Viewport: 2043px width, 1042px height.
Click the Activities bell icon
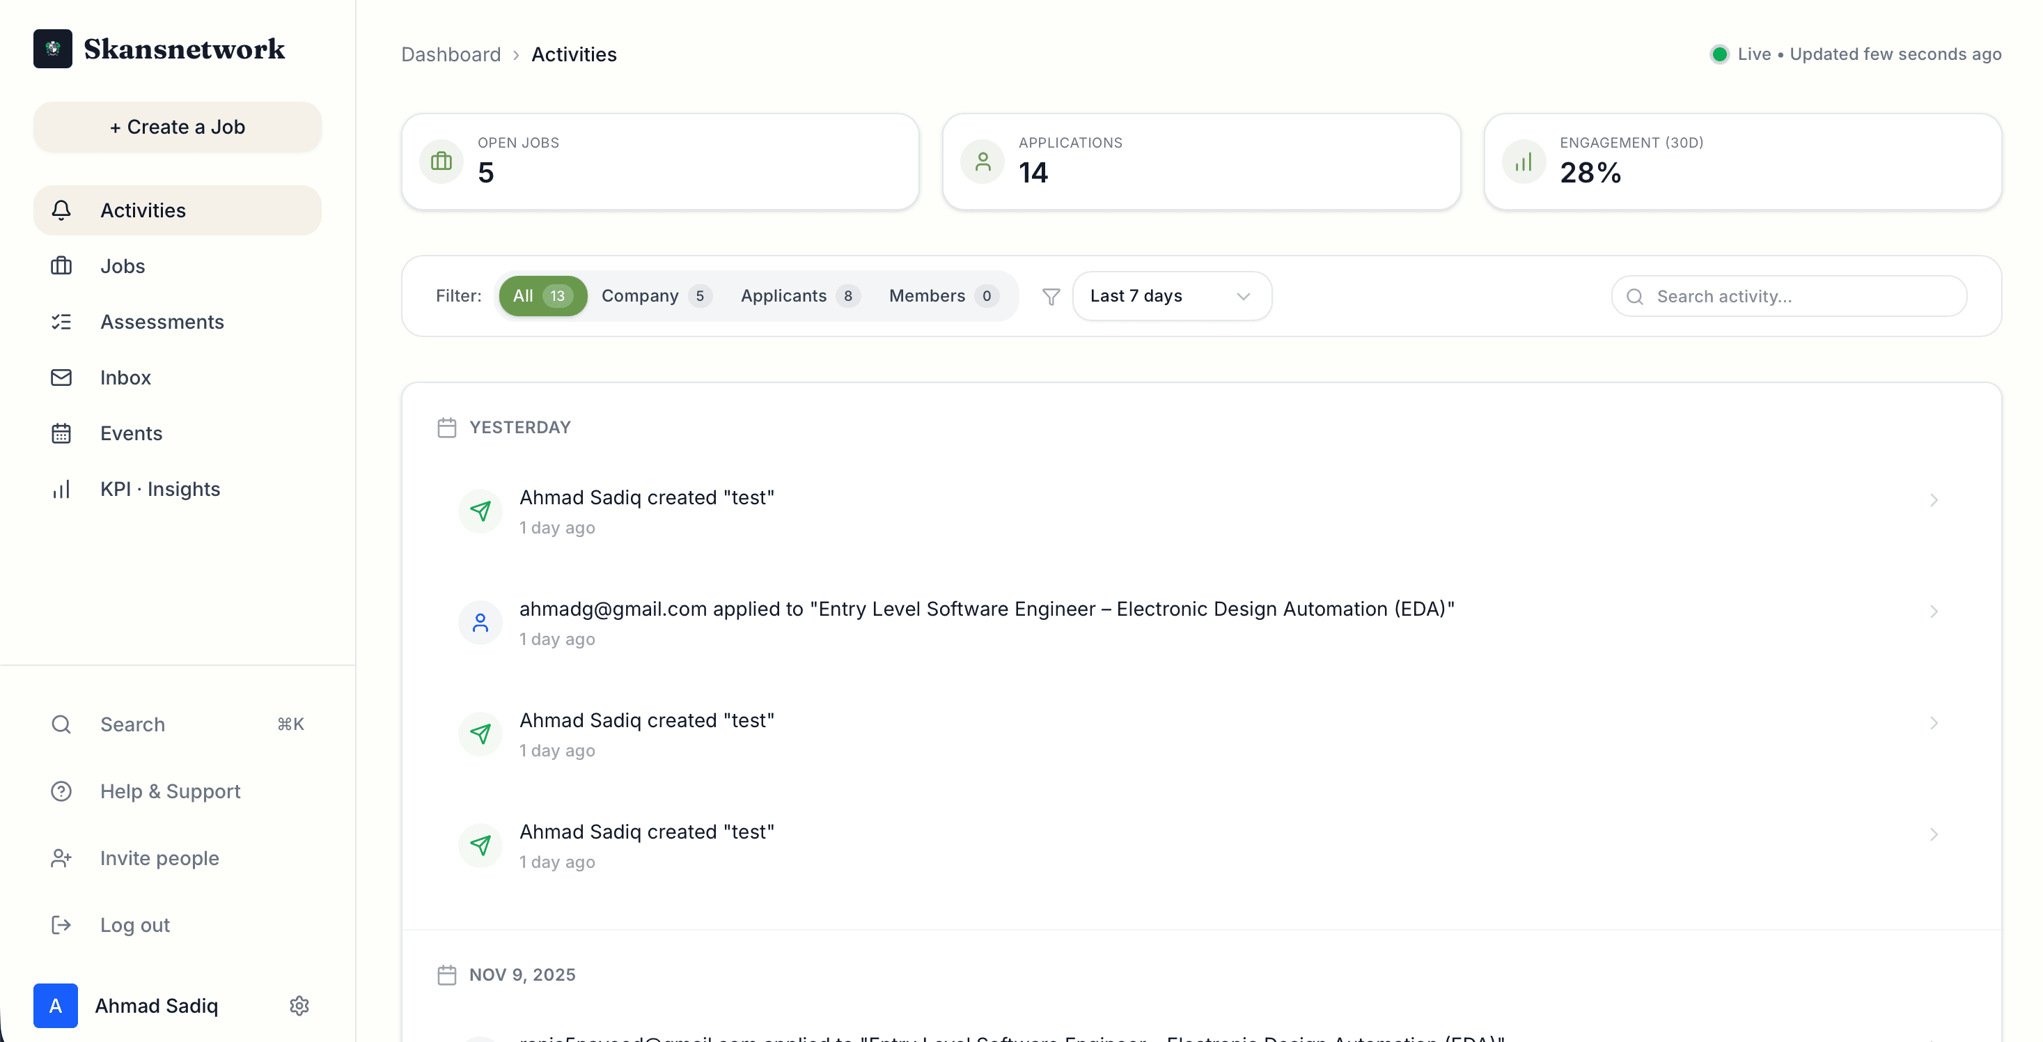[x=62, y=210]
